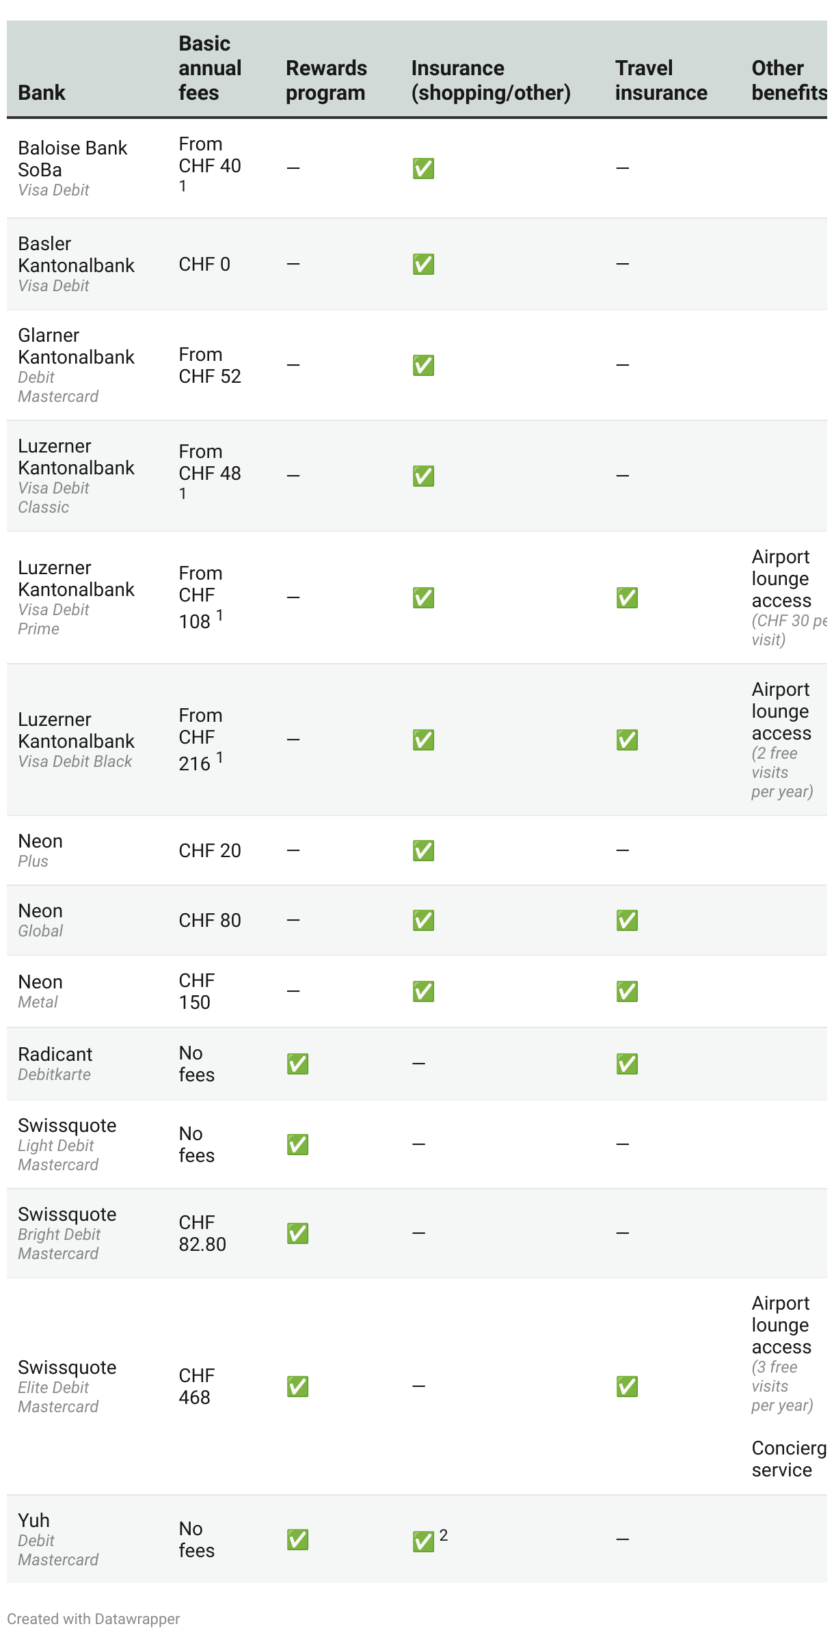This screenshot has height=1635, width=834.
Task: Click the Baloise Bank SoBa insurance checkmark
Action: pos(423,168)
